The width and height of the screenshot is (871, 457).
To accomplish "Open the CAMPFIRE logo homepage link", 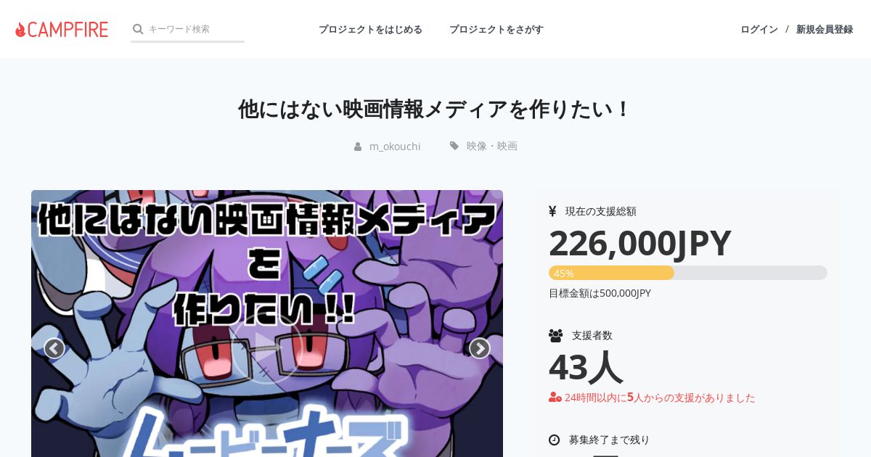I will (x=62, y=29).
